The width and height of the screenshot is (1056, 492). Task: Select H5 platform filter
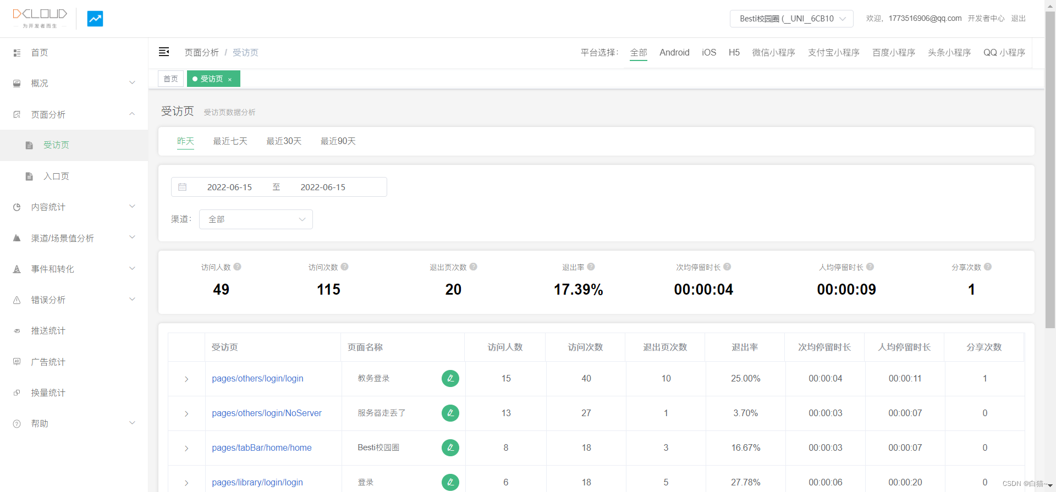734,52
